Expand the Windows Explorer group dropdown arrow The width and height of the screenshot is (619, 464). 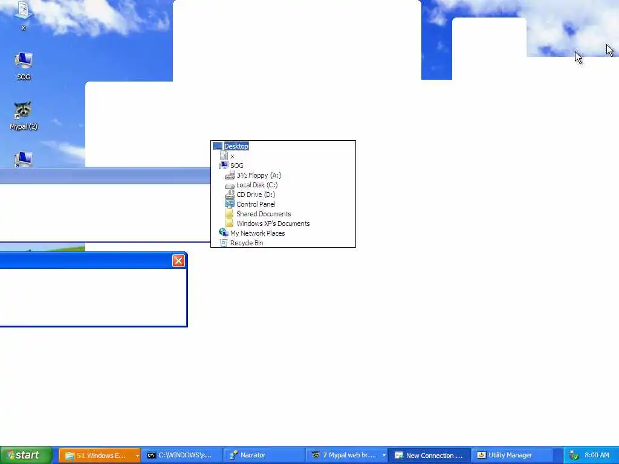coord(137,456)
